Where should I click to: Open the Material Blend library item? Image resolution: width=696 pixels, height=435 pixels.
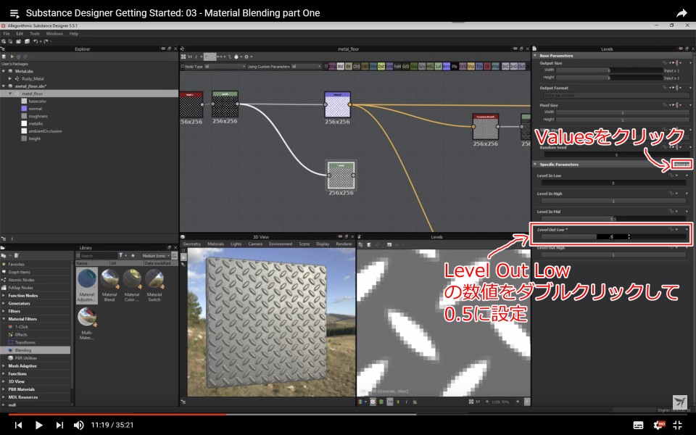tap(109, 286)
